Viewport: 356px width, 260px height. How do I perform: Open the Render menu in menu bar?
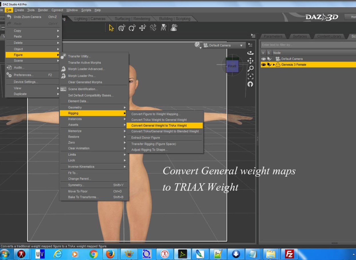(43, 10)
